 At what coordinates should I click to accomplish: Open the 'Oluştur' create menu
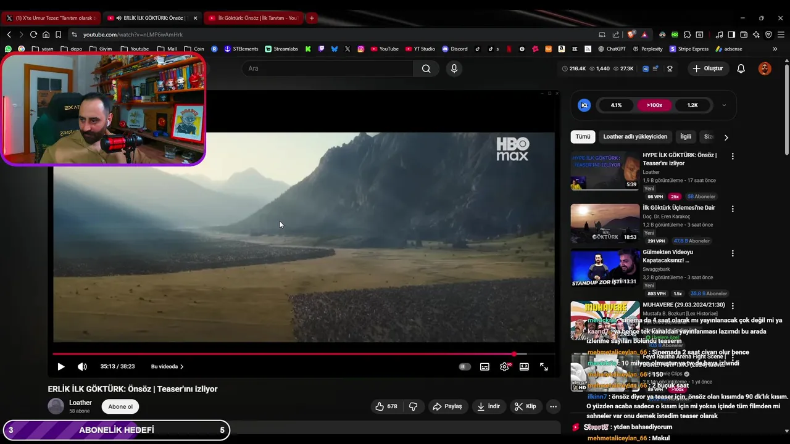coord(707,68)
